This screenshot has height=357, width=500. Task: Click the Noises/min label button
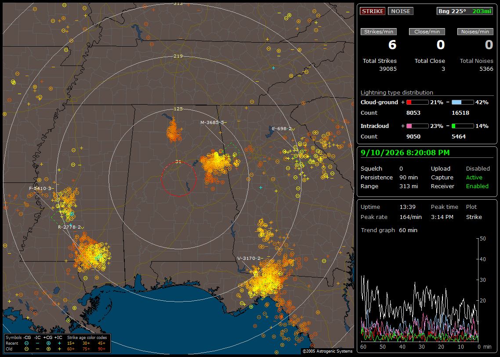(475, 32)
